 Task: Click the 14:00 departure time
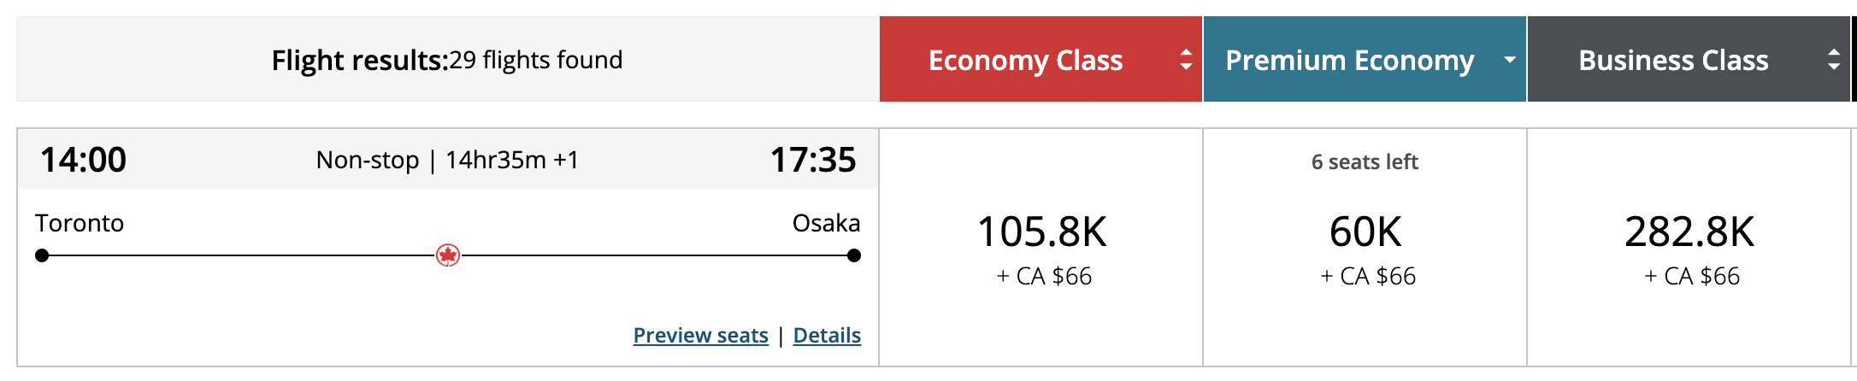click(x=83, y=160)
